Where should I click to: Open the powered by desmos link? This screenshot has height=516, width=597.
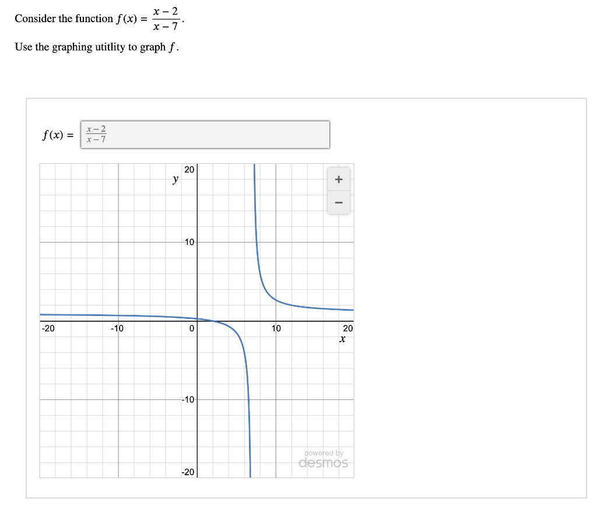point(324,458)
